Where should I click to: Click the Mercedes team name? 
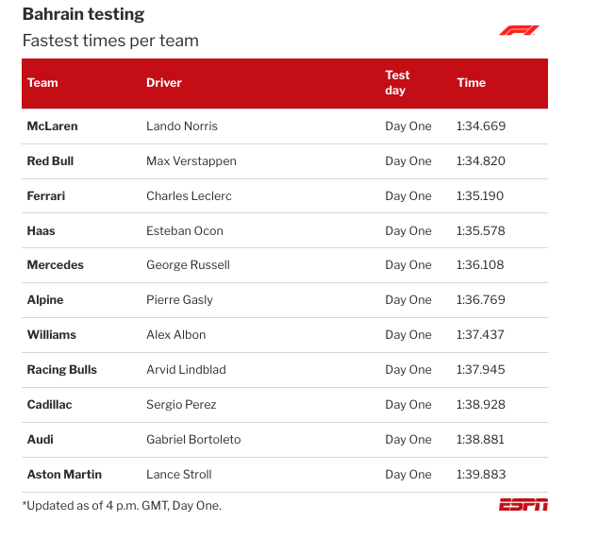click(x=56, y=265)
